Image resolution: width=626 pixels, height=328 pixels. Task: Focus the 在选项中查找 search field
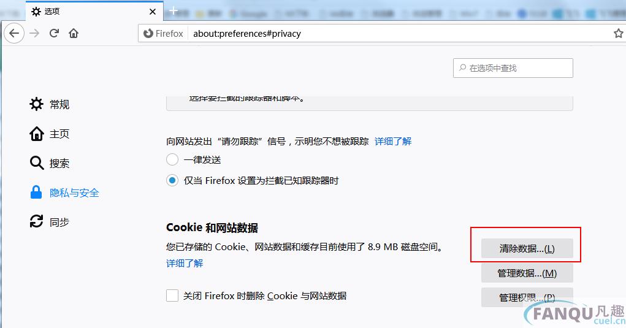[513, 68]
